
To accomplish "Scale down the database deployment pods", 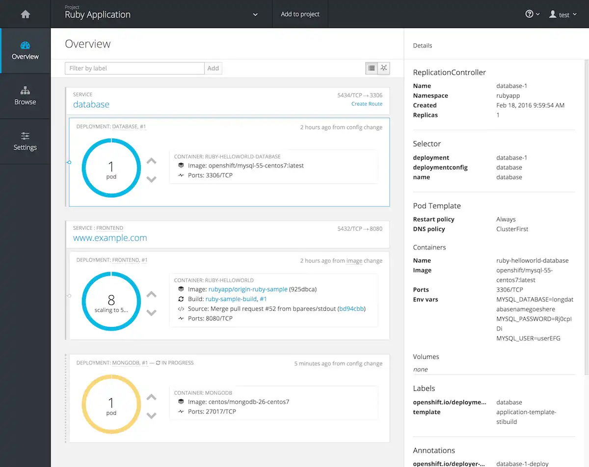I will click(152, 179).
